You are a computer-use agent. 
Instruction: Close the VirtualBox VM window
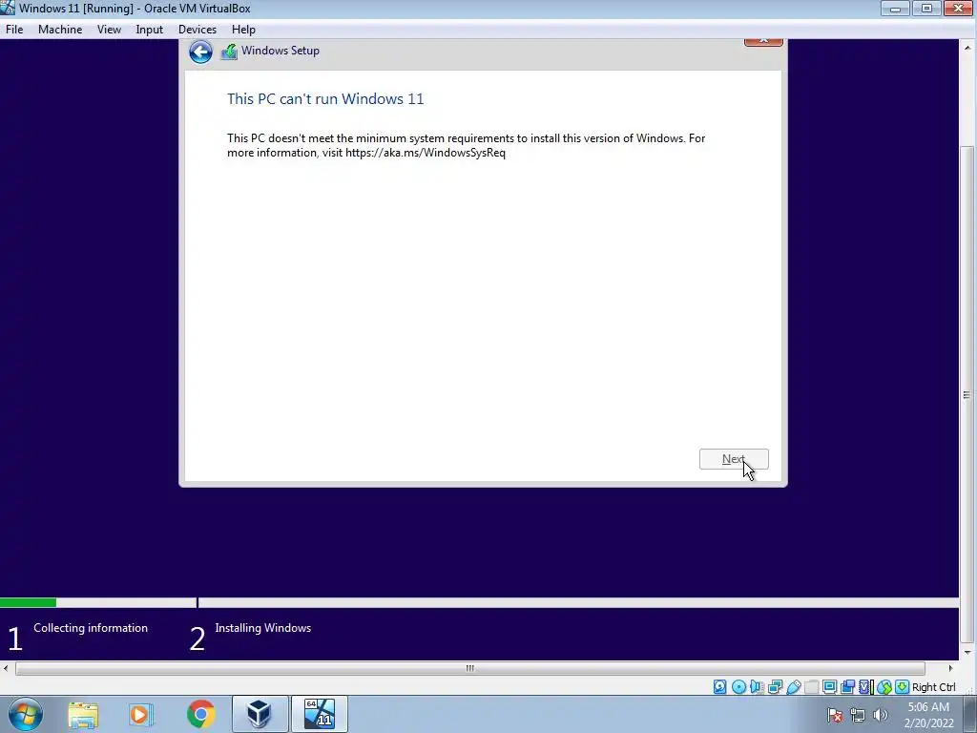pos(958,9)
